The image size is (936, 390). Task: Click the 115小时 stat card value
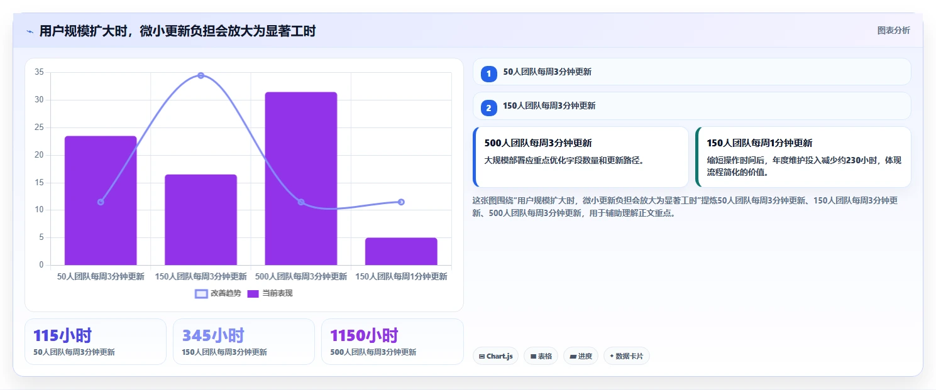[62, 335]
